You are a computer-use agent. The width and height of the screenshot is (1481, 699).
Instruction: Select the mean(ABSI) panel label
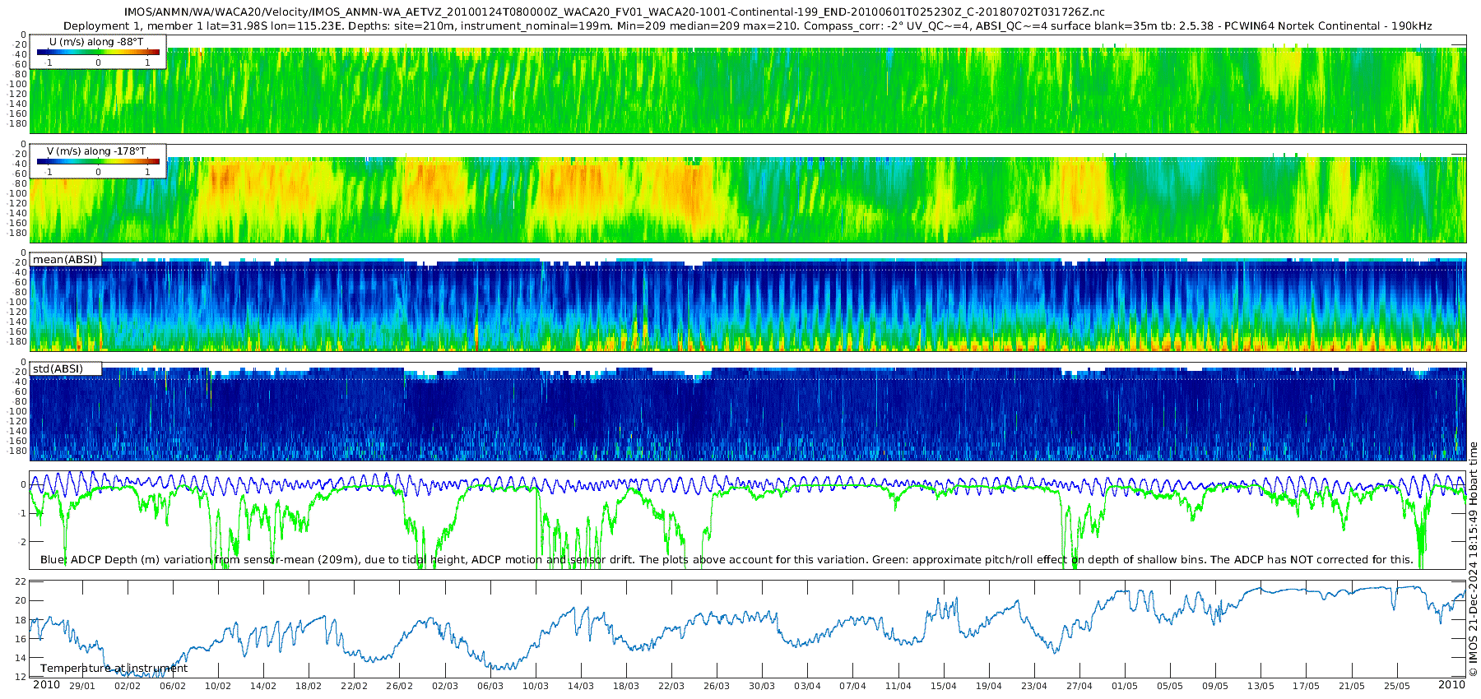coord(65,260)
